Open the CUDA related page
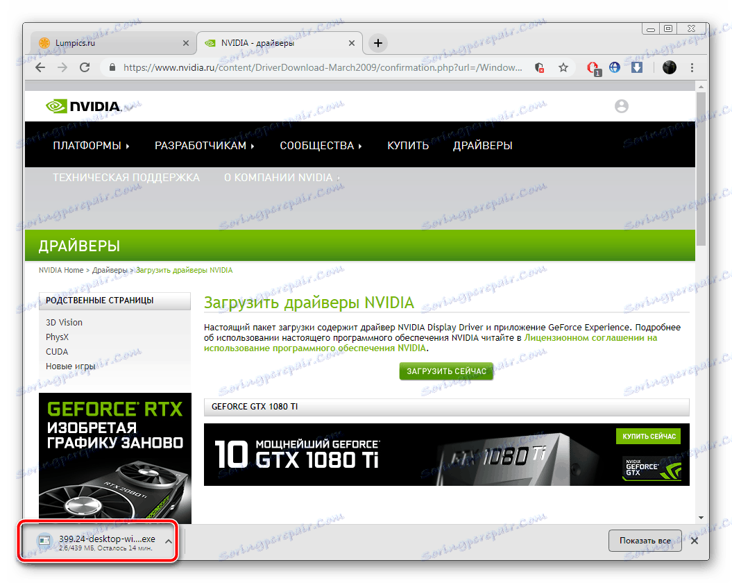This screenshot has height=583, width=732. tap(57, 352)
